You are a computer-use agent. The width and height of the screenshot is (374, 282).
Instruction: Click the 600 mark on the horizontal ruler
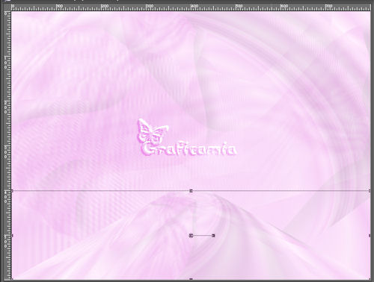point(284,6)
